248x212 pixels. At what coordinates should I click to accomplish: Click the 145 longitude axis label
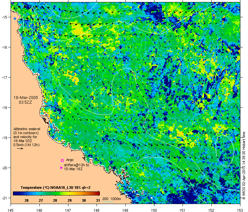11,210
